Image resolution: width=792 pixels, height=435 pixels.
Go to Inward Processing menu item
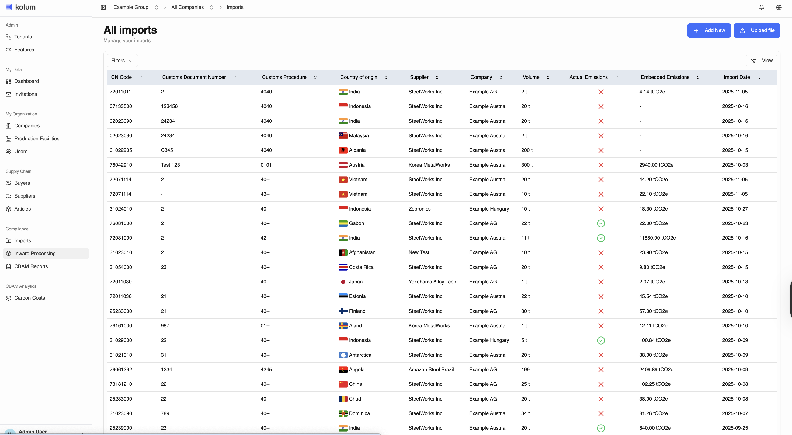click(x=35, y=254)
